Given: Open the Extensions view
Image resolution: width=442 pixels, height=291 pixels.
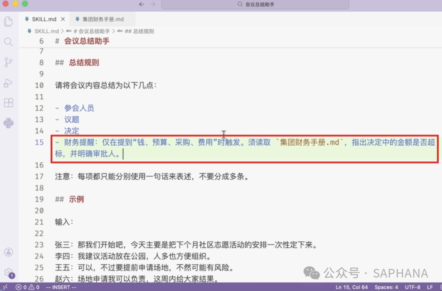Looking at the screenshot, I should coord(9,103).
